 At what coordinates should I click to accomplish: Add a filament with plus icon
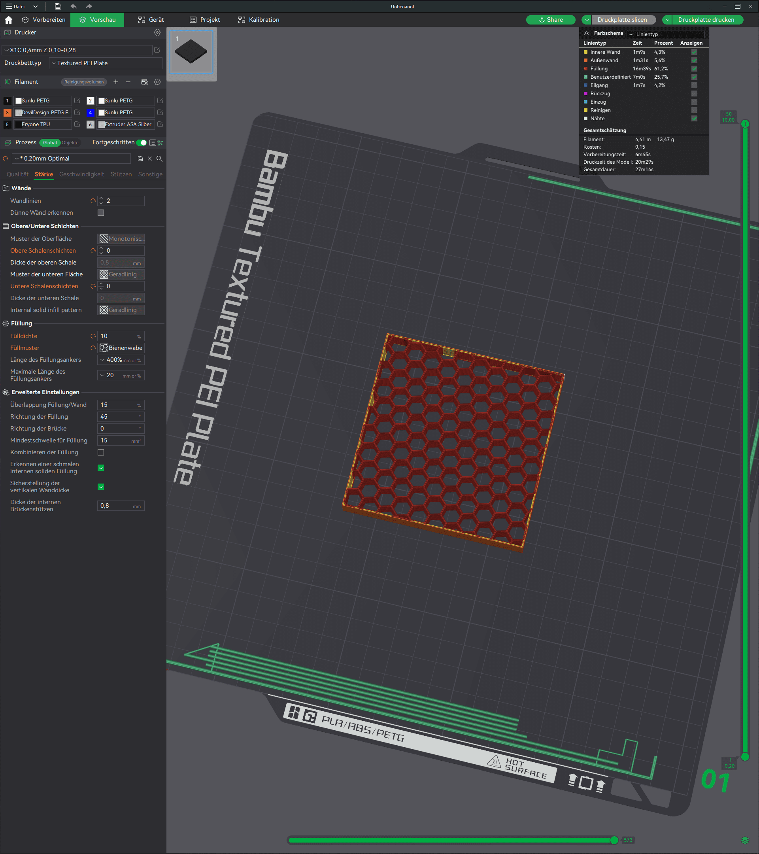click(x=116, y=82)
